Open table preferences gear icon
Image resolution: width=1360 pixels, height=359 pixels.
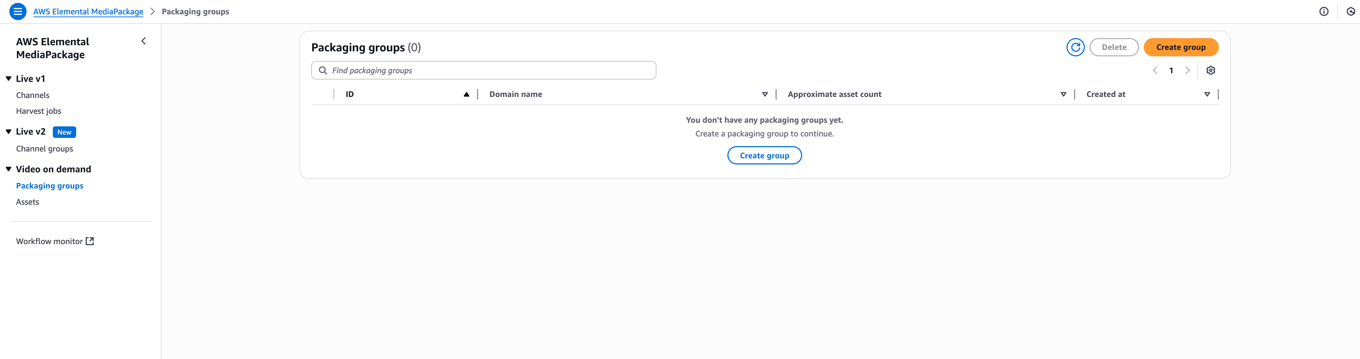tap(1211, 70)
